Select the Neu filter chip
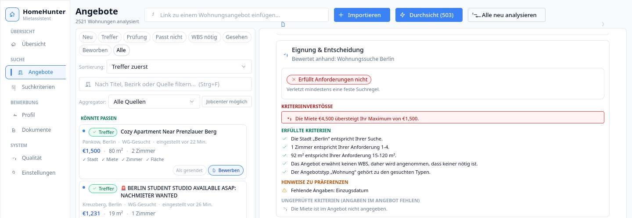 coord(88,37)
